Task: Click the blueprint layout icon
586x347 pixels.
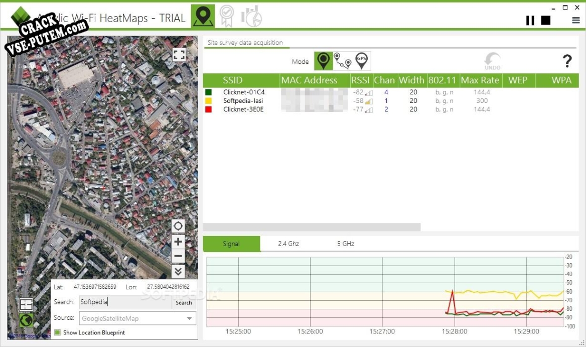Action: pos(26,305)
